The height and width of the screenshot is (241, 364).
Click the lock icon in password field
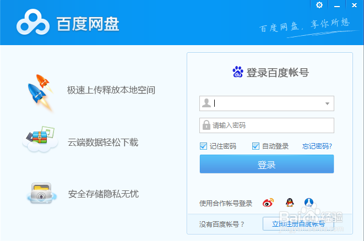tap(206, 125)
